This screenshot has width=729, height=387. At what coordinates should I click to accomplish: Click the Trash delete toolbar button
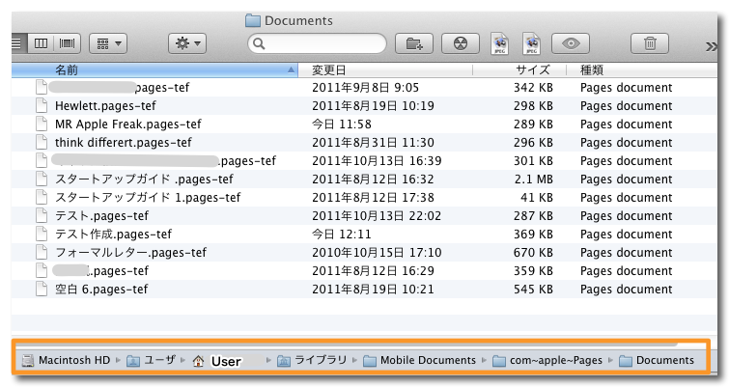pos(650,43)
